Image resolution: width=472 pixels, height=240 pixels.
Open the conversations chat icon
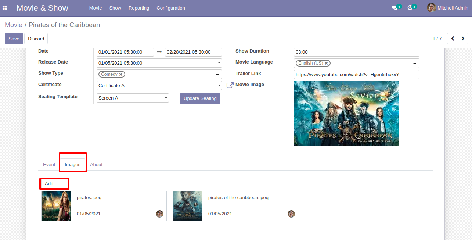(394, 8)
